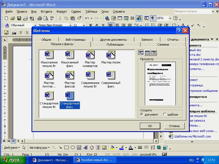Open the Font Color dropdown arrow
The image size is (219, 164).
pos(188,25)
